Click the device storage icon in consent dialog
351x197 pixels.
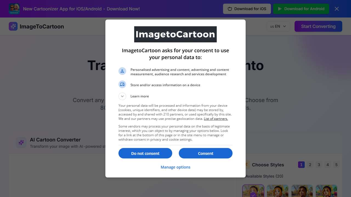122,84
